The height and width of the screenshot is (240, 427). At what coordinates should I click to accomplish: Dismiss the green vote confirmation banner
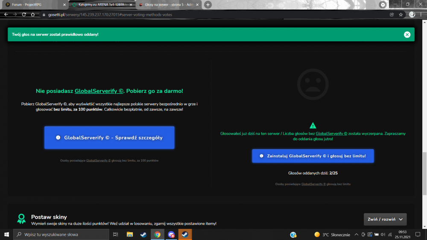coord(407,35)
